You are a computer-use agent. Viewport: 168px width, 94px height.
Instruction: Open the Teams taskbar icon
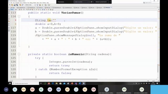click(x=76, y=84)
